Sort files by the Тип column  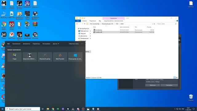pyautogui.click(x=136, y=27)
